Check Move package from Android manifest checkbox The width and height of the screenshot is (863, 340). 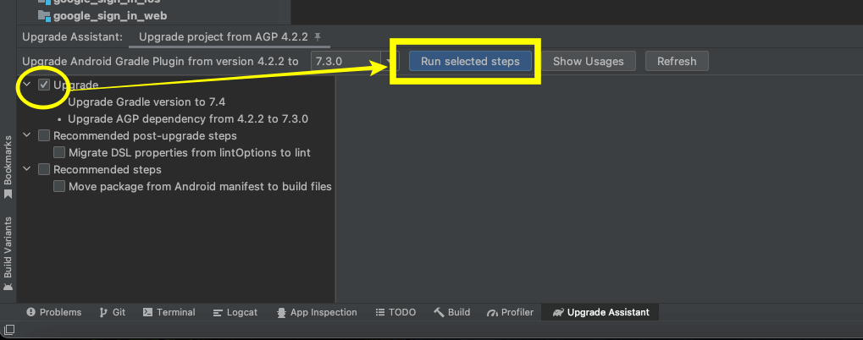59,187
